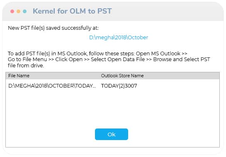Select the TODAY(2)3007 store name cell
This screenshot has height=157, width=226.
coord(119,86)
